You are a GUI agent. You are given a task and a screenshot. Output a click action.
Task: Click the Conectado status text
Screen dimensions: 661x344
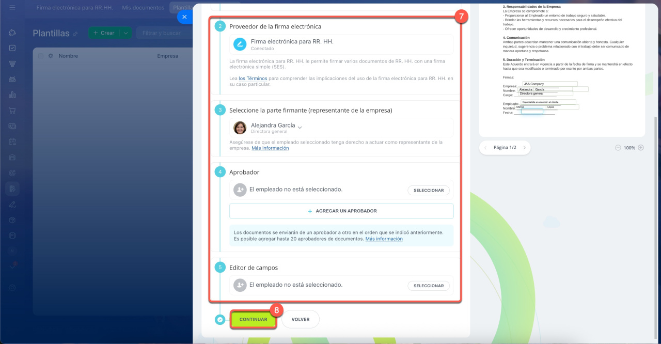(x=262, y=49)
